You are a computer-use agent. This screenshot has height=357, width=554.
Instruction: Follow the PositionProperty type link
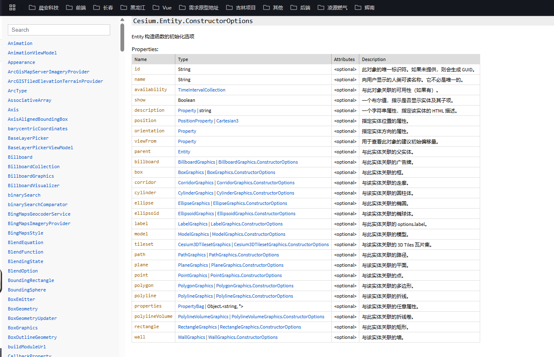tap(196, 121)
